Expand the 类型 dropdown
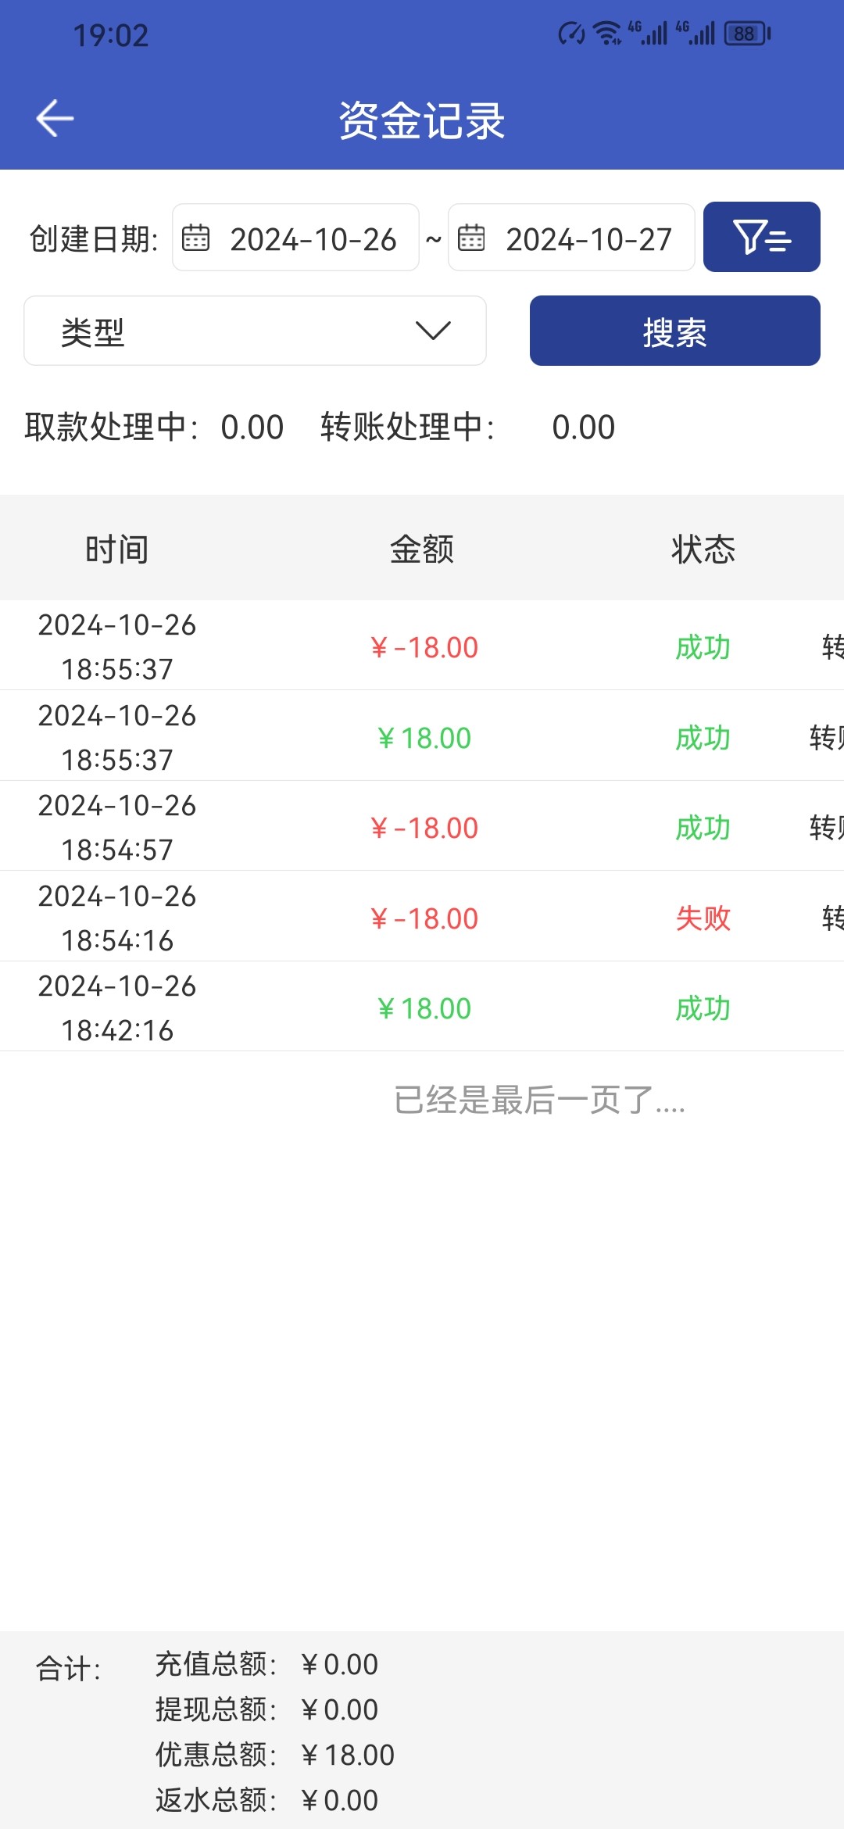Screen dimensions: 844x1829 click(x=255, y=331)
